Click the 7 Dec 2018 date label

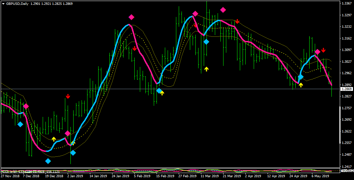(31, 176)
